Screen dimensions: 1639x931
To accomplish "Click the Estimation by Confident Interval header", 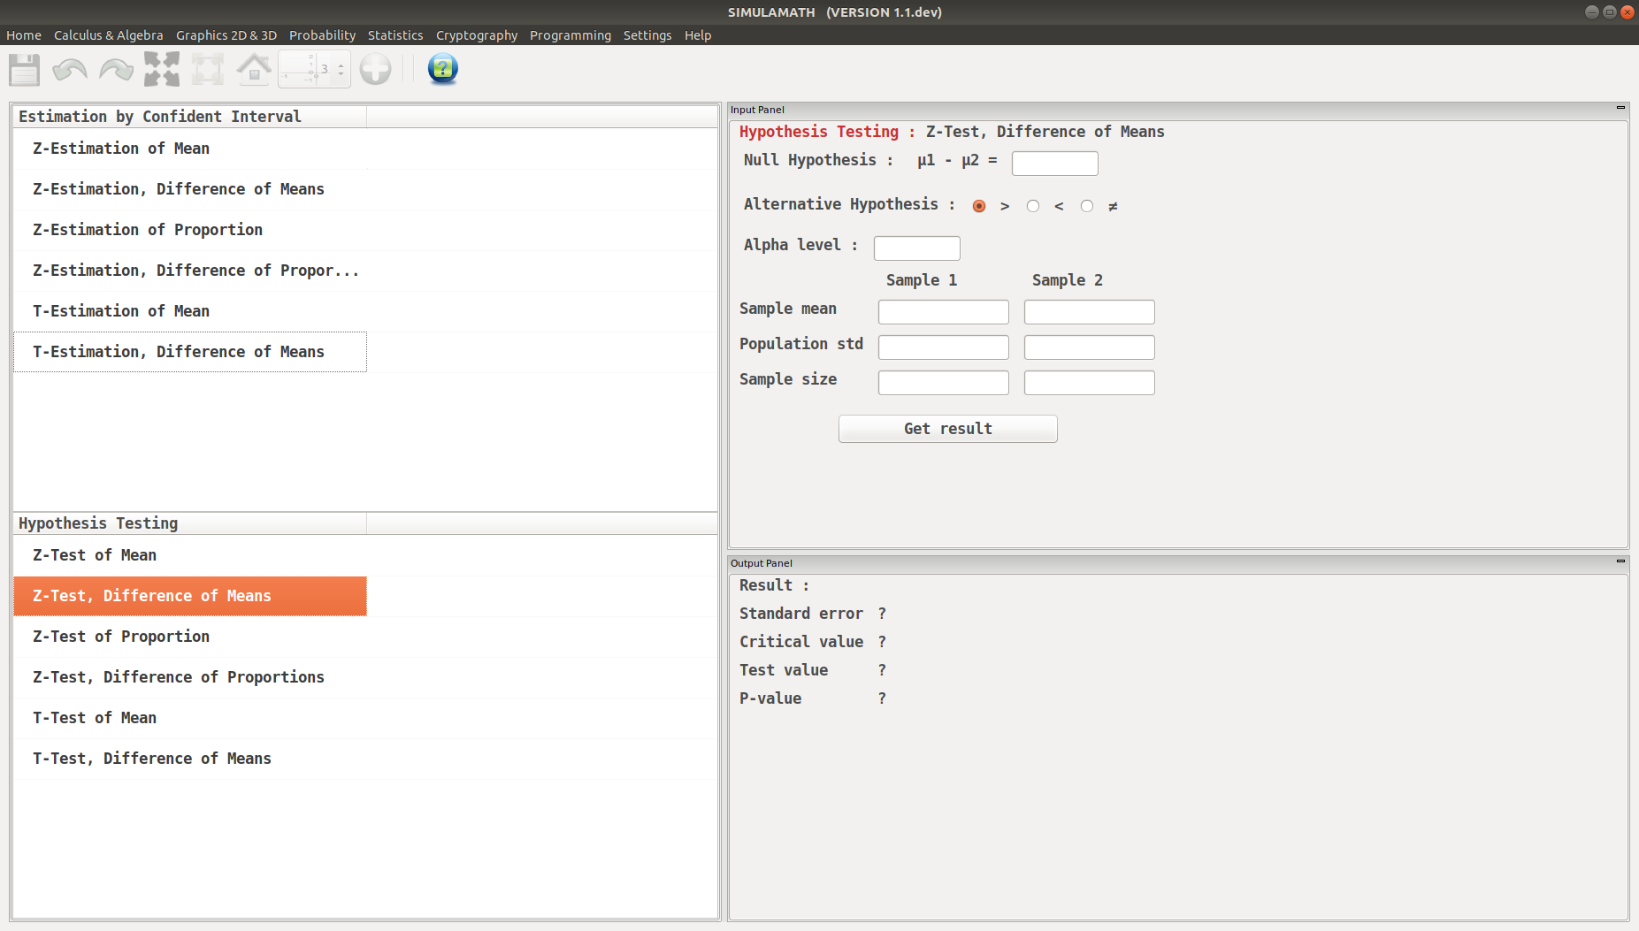I will pyautogui.click(x=190, y=117).
